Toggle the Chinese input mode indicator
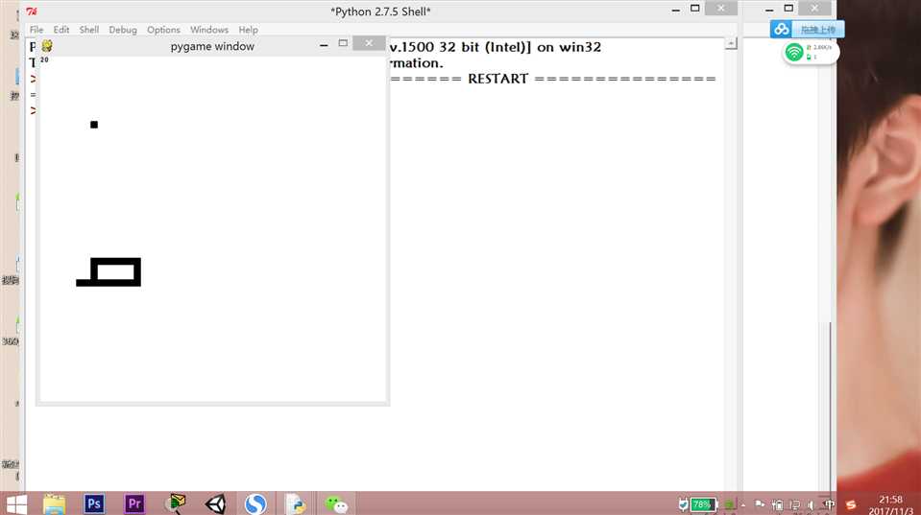 click(x=829, y=504)
